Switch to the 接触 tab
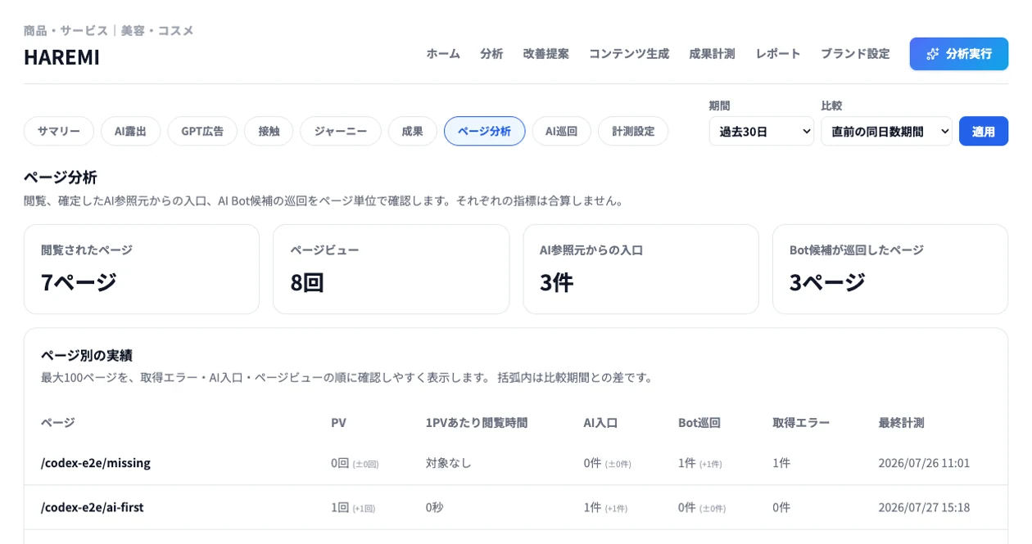Image resolution: width=1032 pixels, height=544 pixels. [x=269, y=131]
